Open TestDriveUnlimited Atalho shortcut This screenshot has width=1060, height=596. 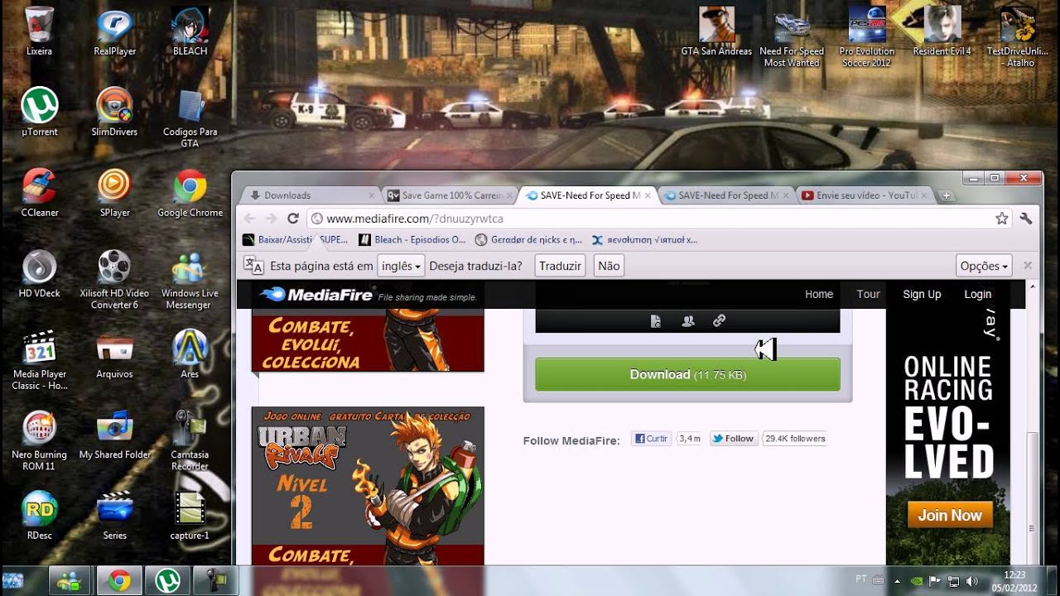click(1018, 37)
